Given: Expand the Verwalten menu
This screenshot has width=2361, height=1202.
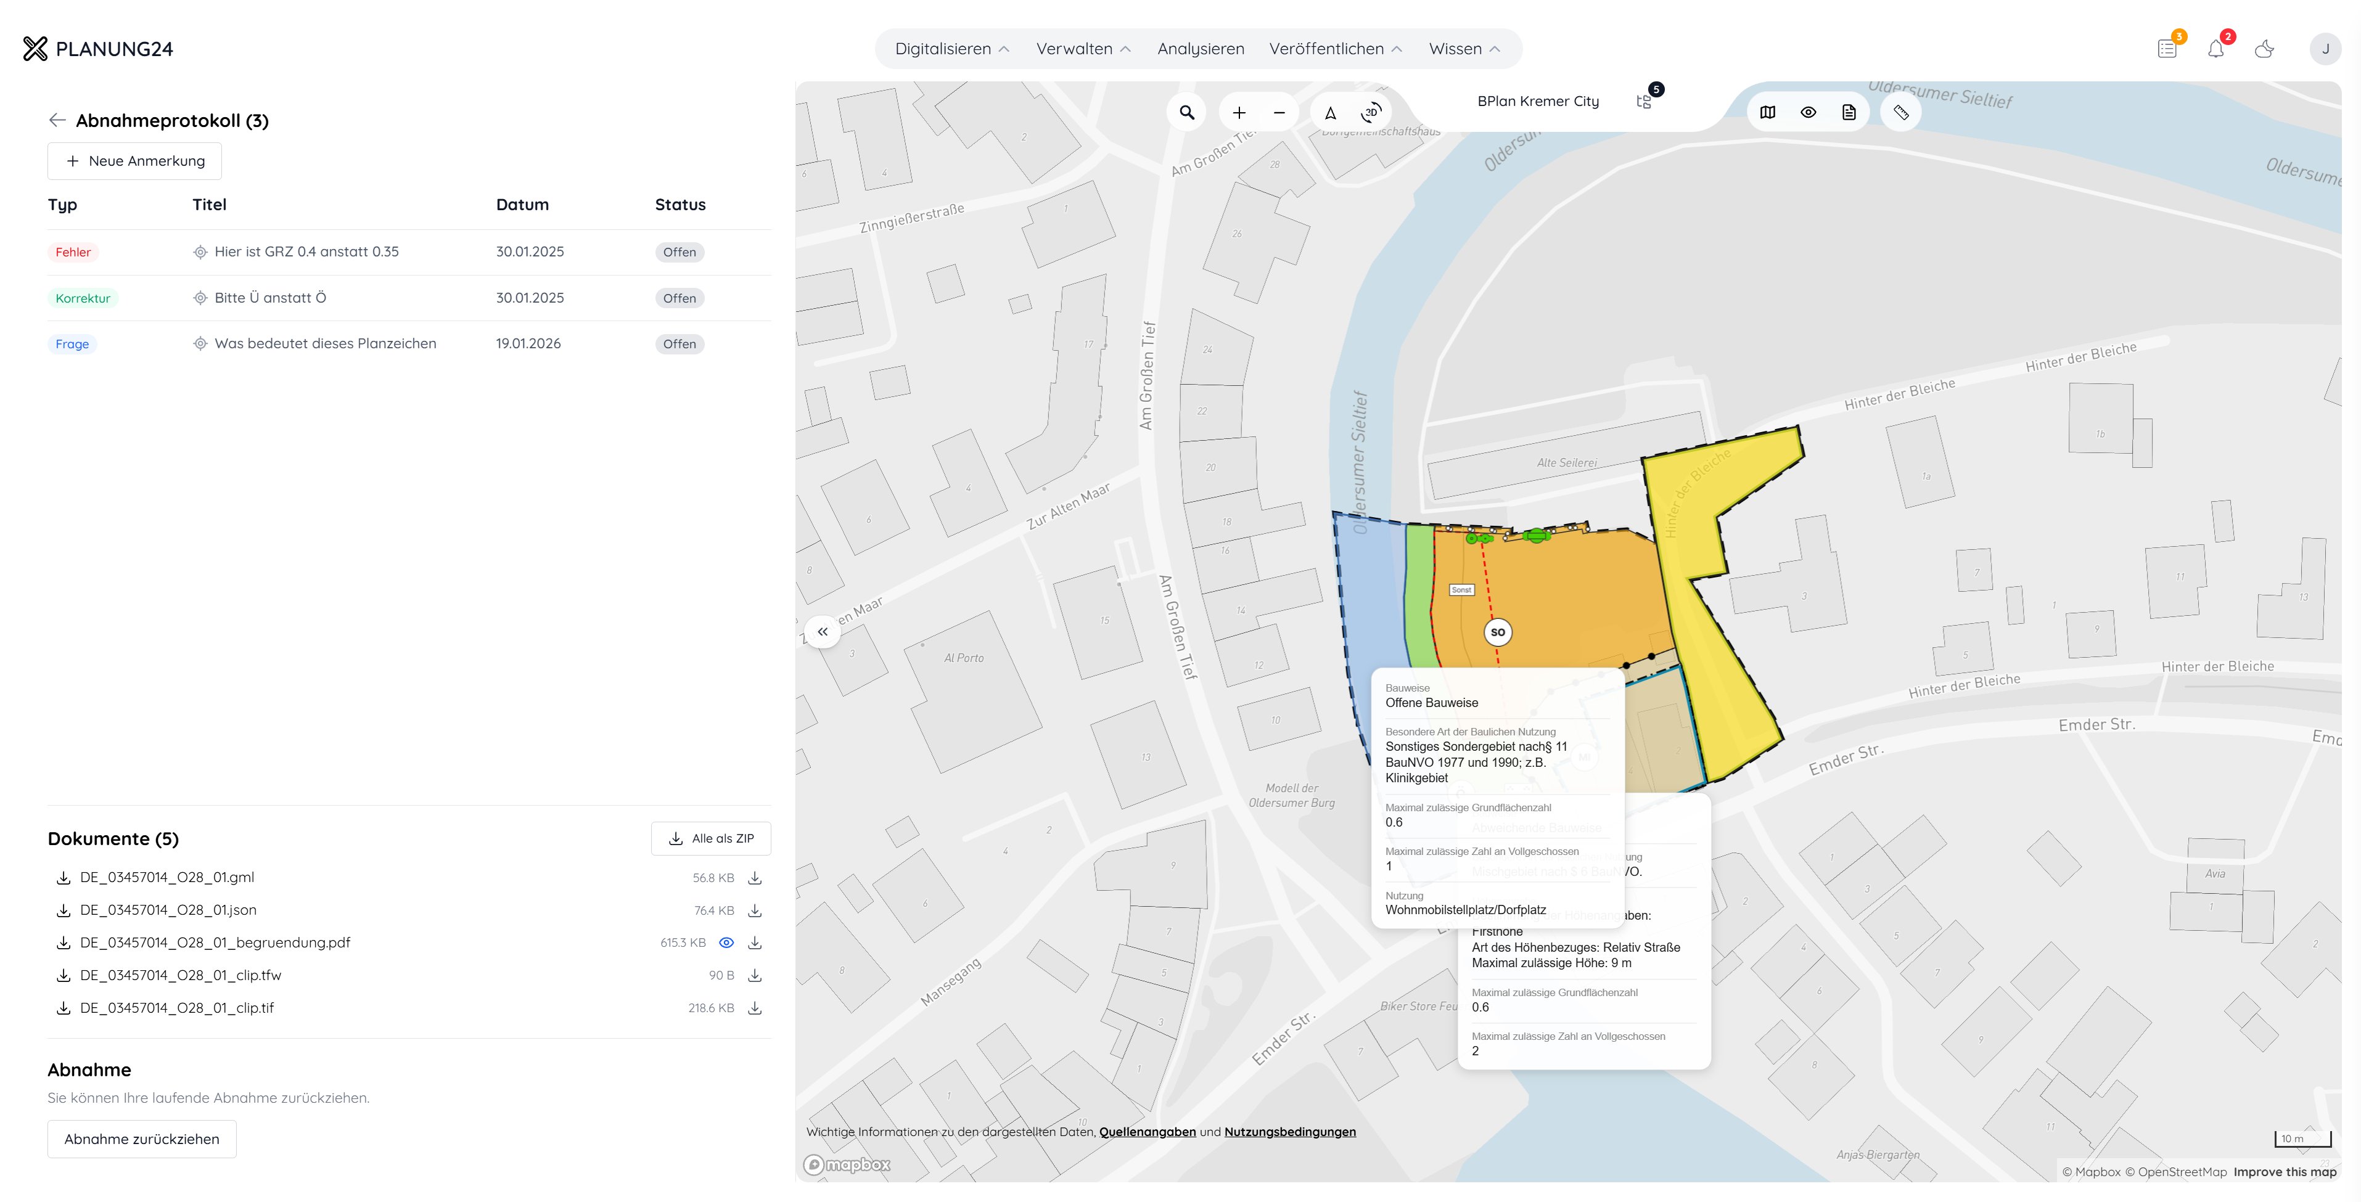Looking at the screenshot, I should (x=1083, y=49).
